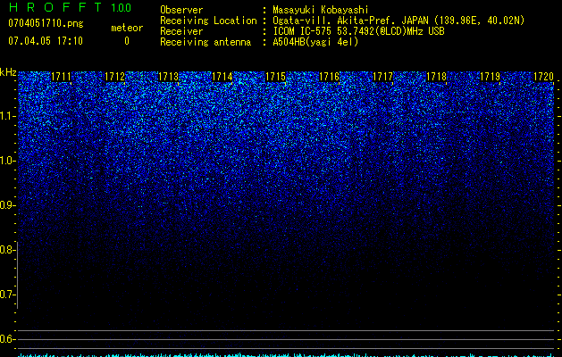
Task: Click the Receiving antenna label
Action: click(206, 42)
